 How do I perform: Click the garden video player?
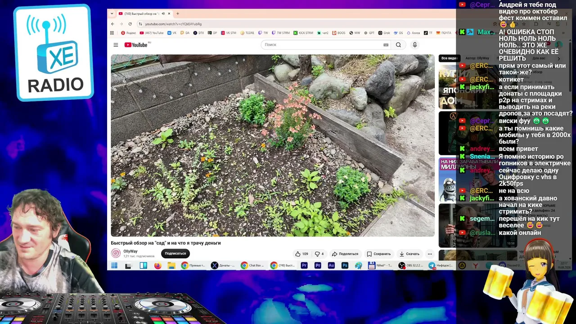[x=273, y=146]
